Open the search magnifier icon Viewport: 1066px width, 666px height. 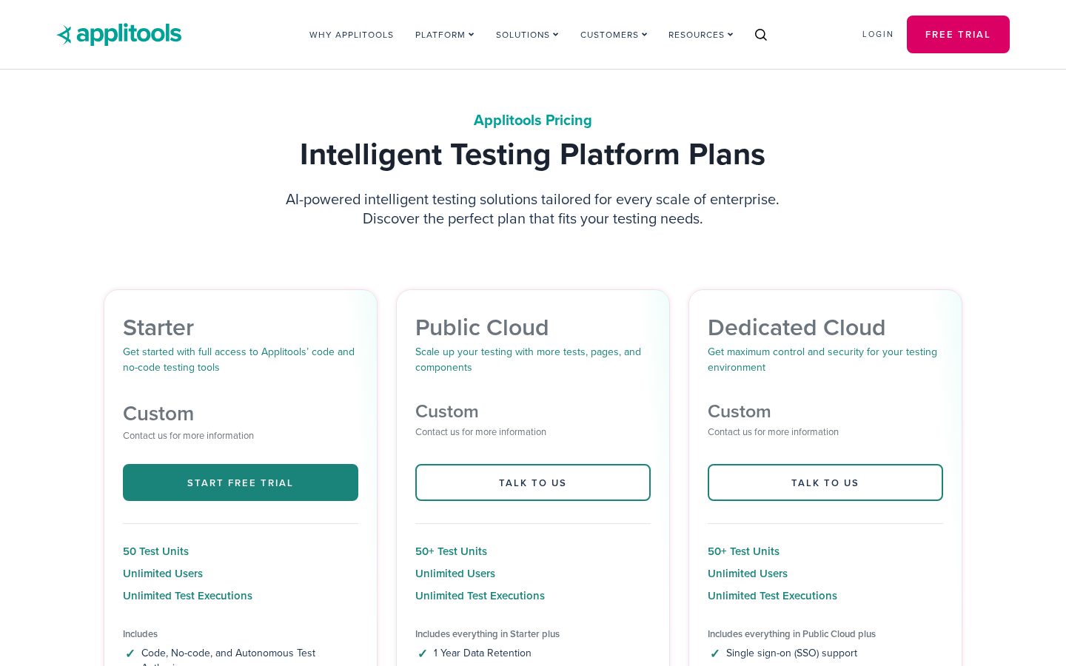tap(760, 35)
